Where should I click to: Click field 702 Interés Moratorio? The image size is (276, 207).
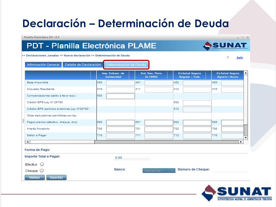197,129
